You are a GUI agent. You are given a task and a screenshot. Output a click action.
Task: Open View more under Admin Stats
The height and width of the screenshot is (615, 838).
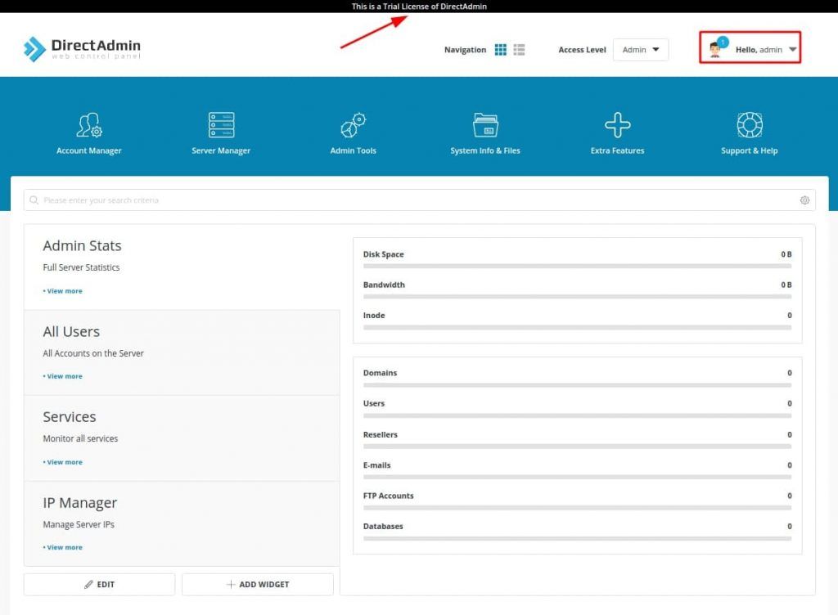[62, 291]
